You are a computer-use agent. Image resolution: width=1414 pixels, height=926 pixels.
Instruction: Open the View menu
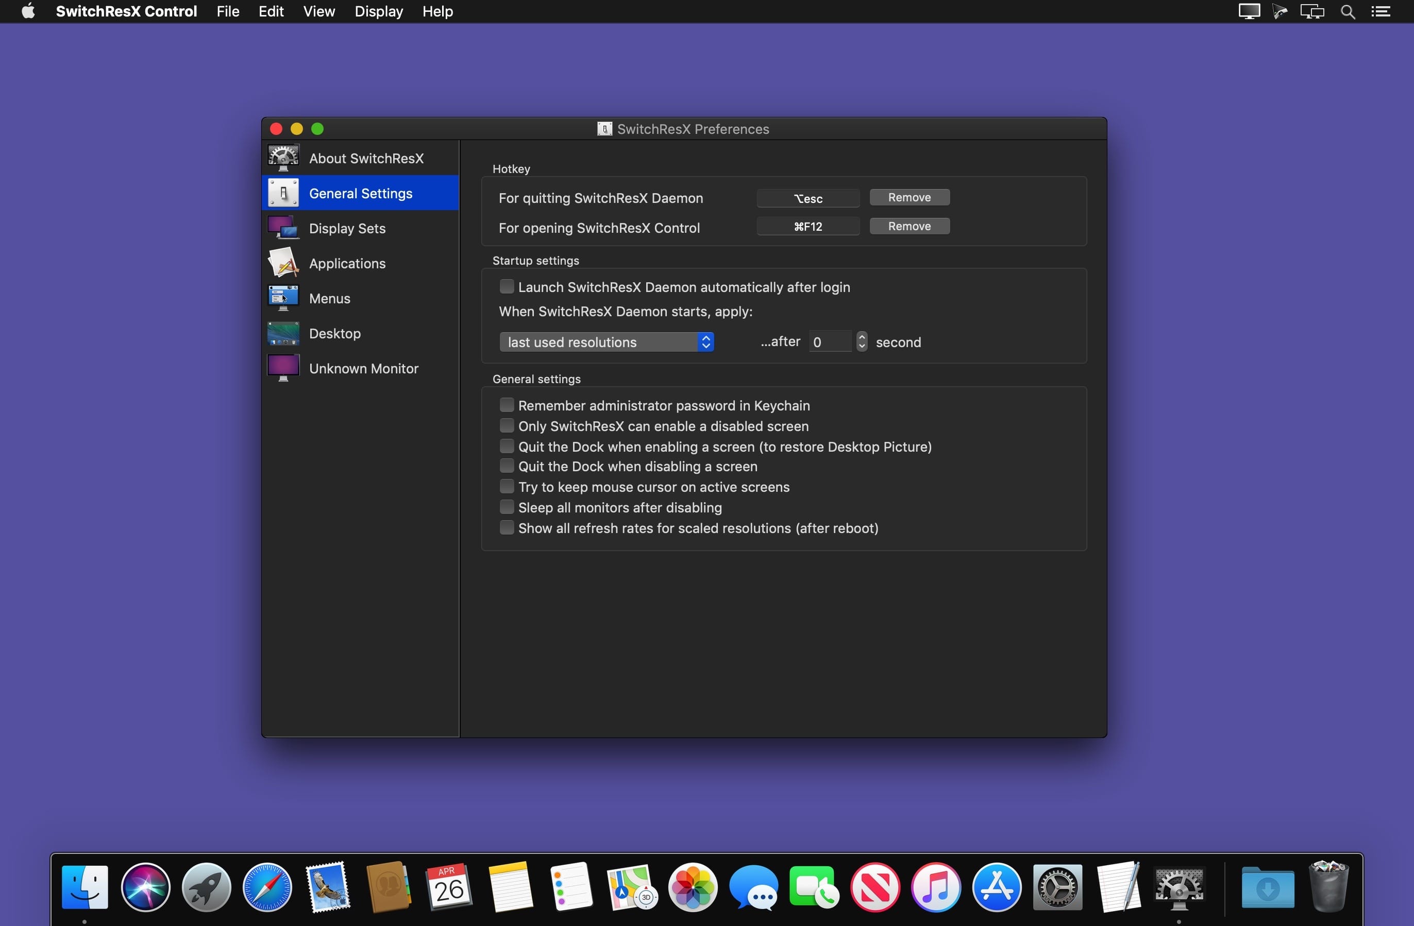[x=318, y=11]
